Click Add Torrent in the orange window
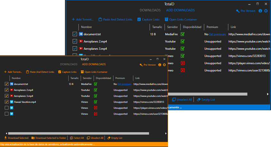 click(13, 72)
